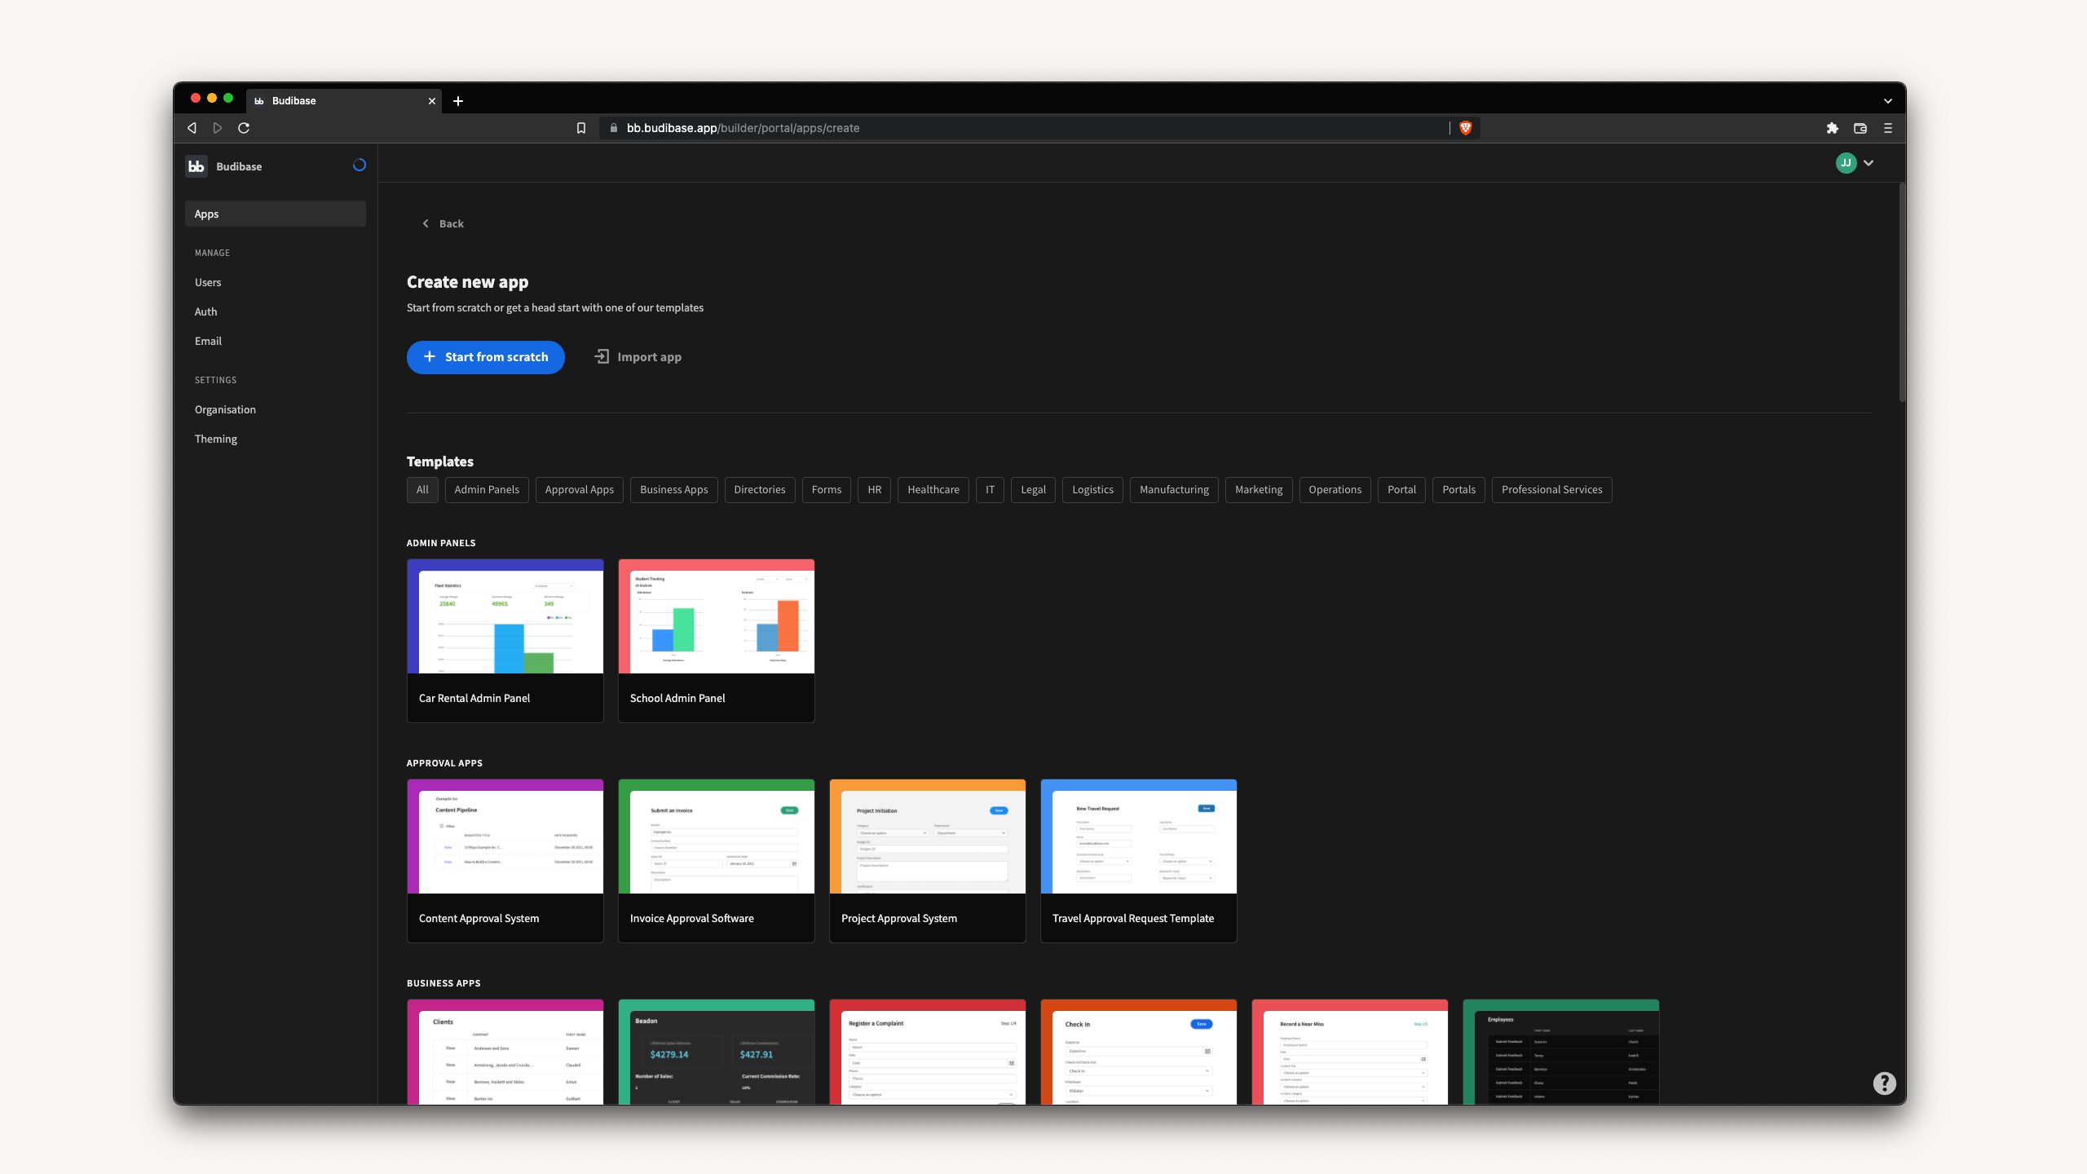Viewport: 2087px width, 1174px height.
Task: Open the Car Rental Admin Panel template
Action: click(x=505, y=641)
